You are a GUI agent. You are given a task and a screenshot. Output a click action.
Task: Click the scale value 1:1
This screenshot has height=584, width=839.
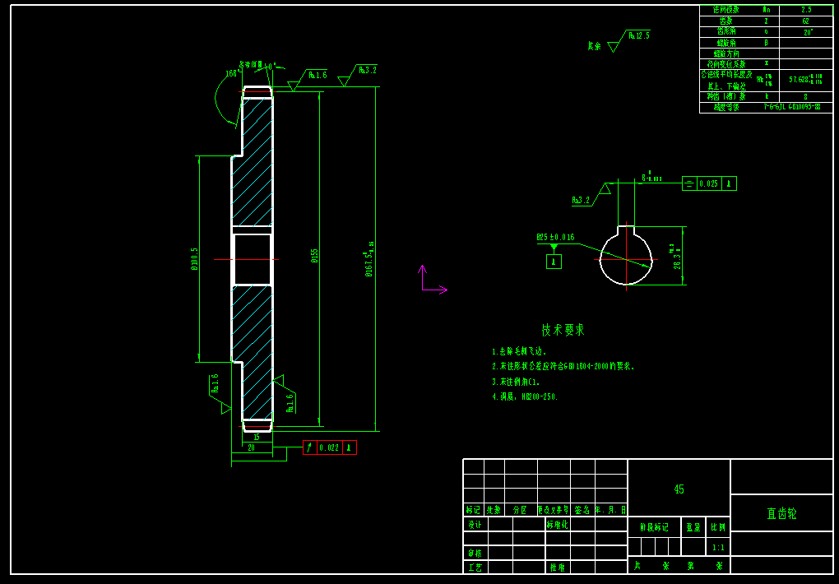click(718, 548)
